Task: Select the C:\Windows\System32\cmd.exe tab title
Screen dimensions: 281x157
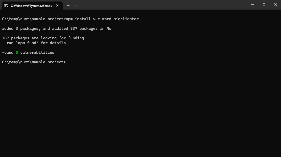Action: (x=31, y=6)
